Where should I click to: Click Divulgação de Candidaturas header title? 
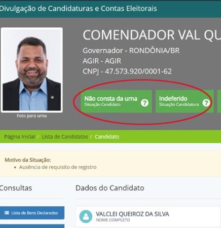tap(78, 8)
